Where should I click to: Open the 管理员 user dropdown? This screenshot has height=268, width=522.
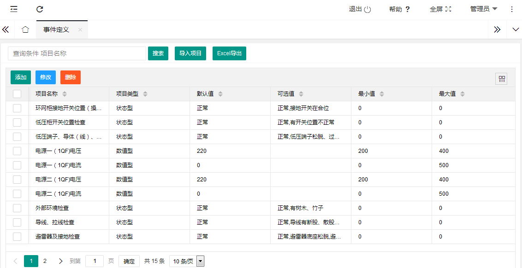coord(484,9)
